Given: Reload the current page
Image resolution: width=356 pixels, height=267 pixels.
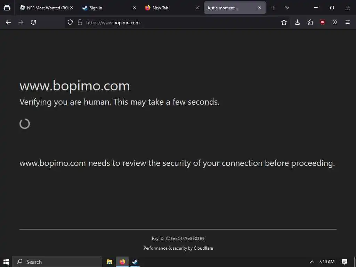Looking at the screenshot, I should tap(33, 22).
